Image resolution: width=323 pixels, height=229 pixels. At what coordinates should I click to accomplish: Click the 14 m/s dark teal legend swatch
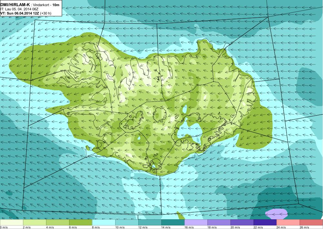click(173, 223)
